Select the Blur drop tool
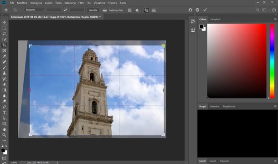This screenshot has height=164, width=278. (4, 95)
